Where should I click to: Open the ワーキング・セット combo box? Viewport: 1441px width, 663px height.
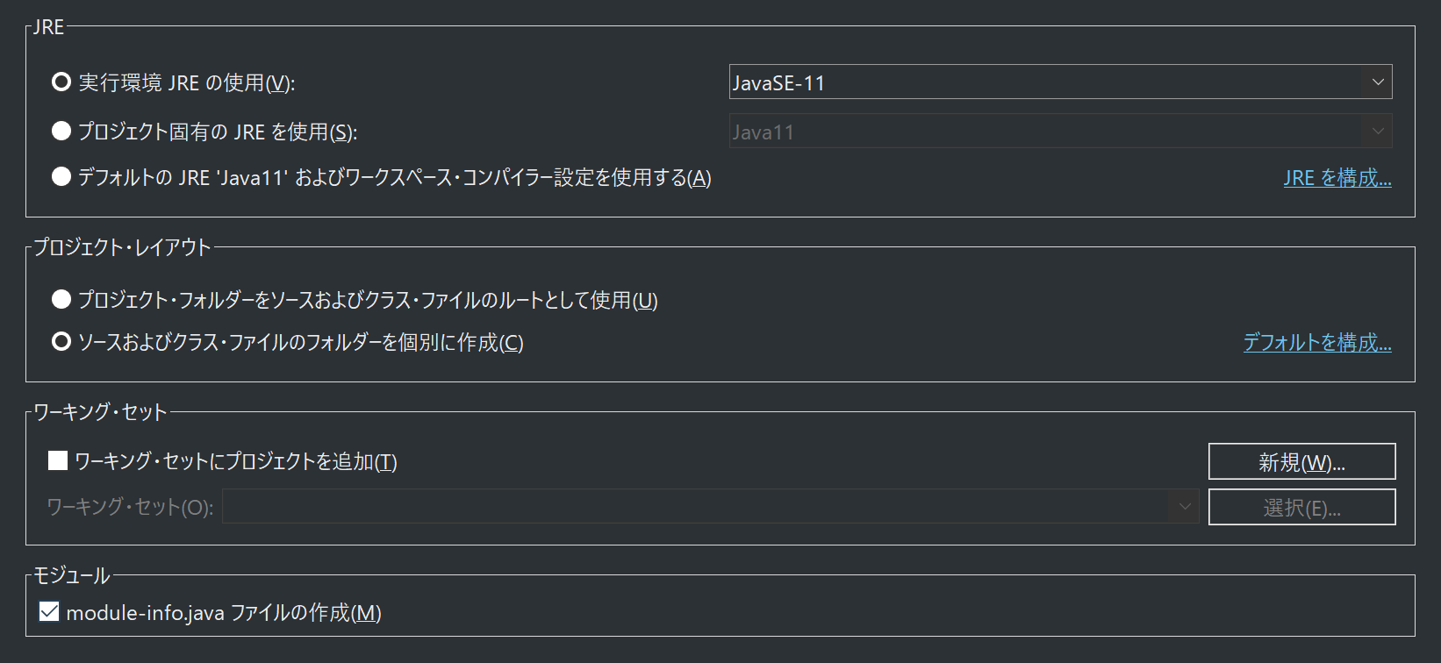tap(702, 506)
